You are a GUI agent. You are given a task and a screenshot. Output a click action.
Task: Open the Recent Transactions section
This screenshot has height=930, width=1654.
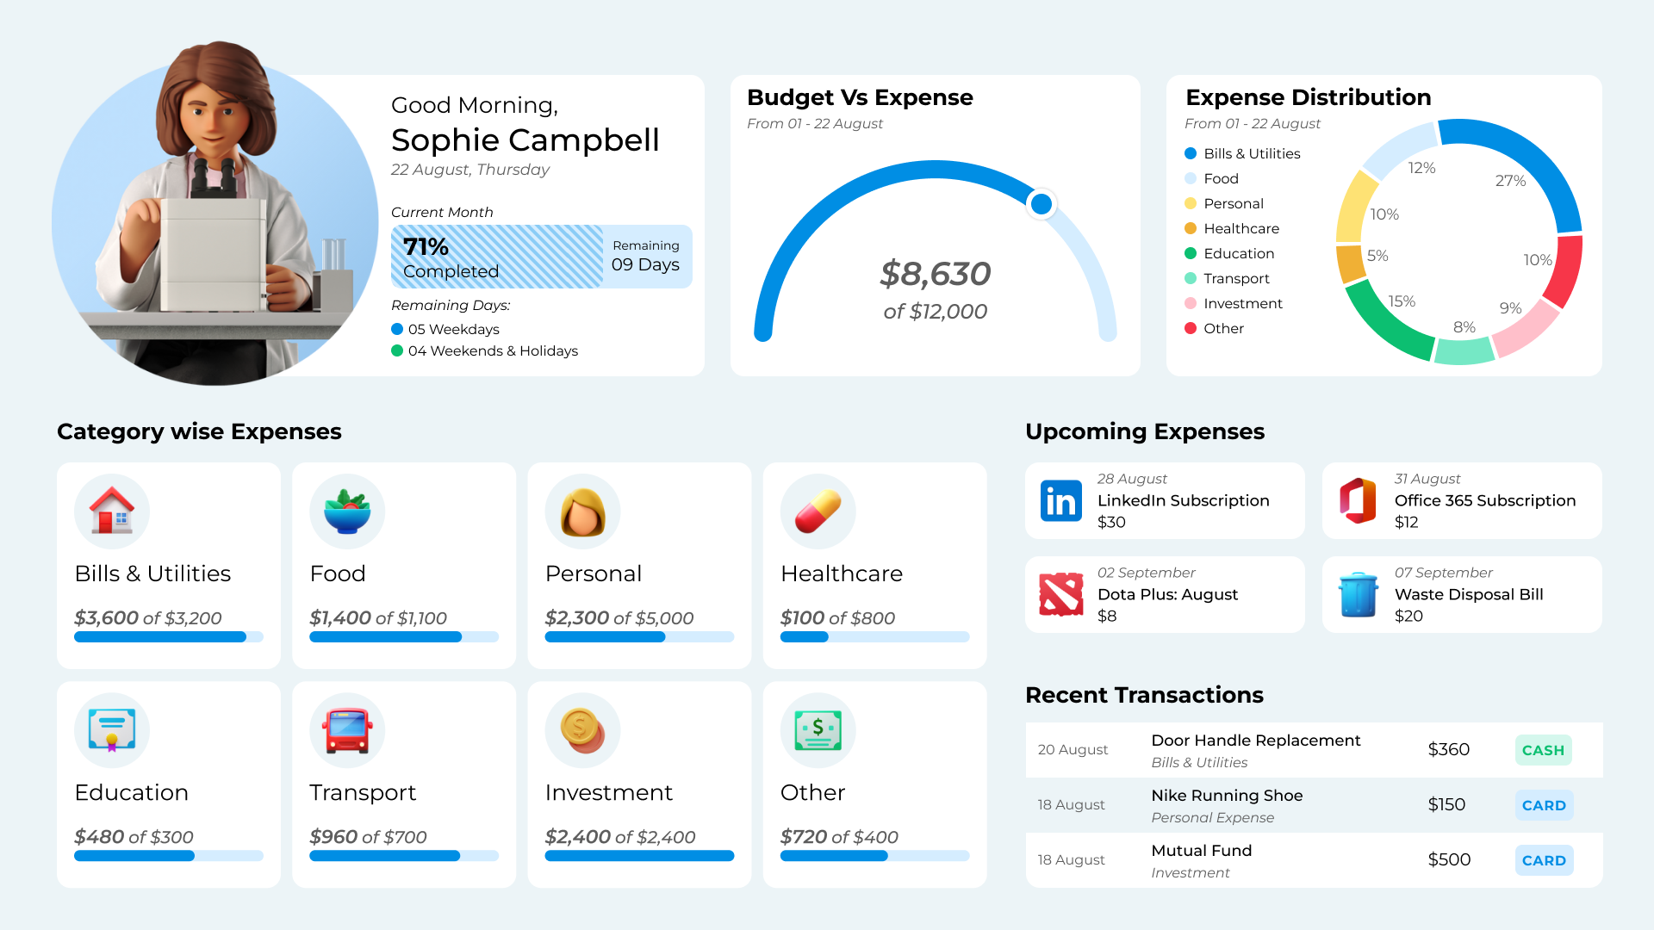(x=1144, y=695)
